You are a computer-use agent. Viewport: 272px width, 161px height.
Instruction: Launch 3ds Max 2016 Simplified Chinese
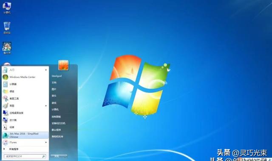click(25, 135)
